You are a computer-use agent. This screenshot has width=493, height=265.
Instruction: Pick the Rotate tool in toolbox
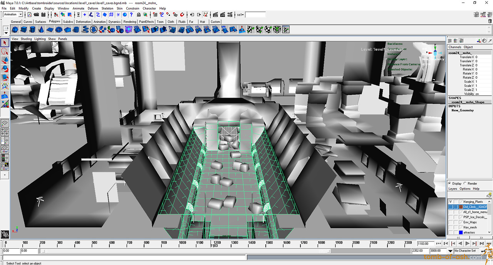click(5, 69)
